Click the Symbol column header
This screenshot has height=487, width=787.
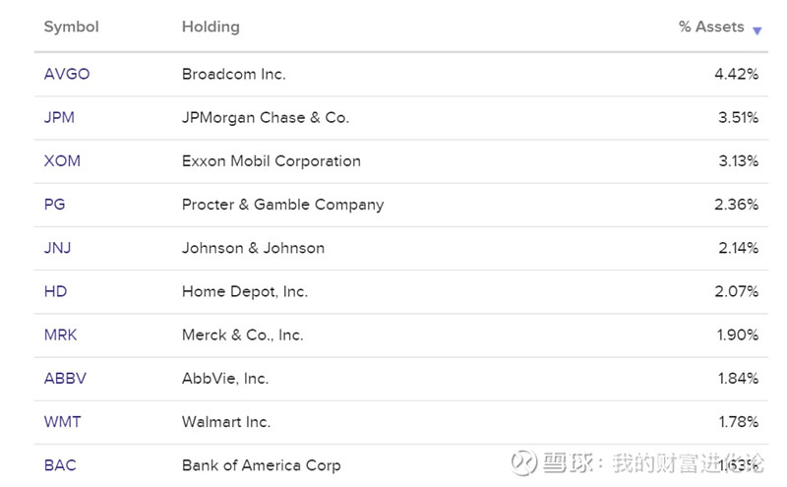(x=72, y=27)
